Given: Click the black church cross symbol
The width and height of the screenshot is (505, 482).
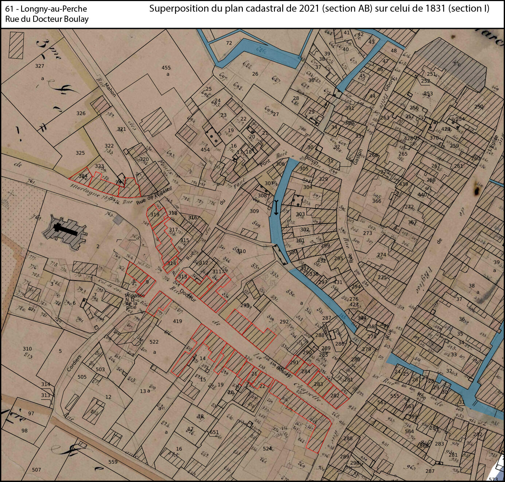Looking at the screenshot, I should (x=65, y=230).
